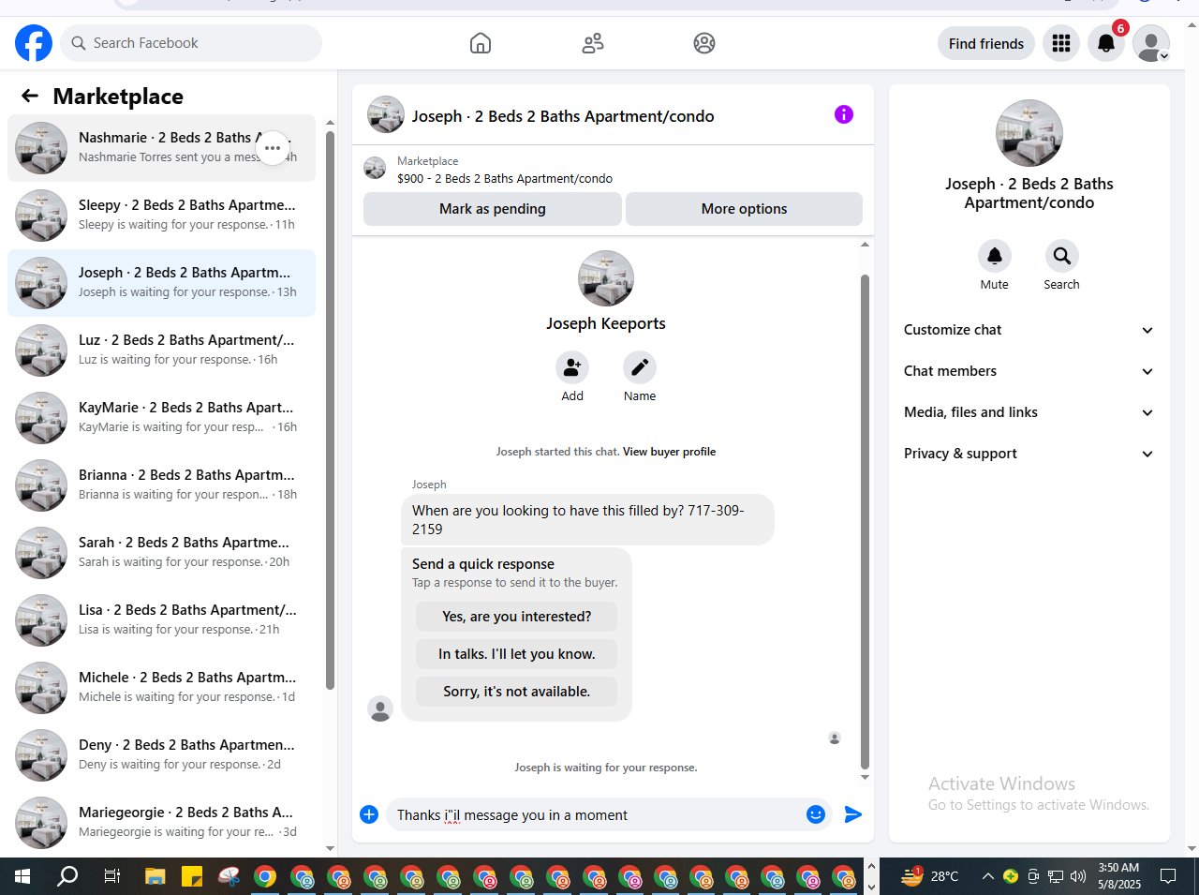Image resolution: width=1199 pixels, height=895 pixels.
Task: Click the conversation list scrollbar
Action: point(330,410)
